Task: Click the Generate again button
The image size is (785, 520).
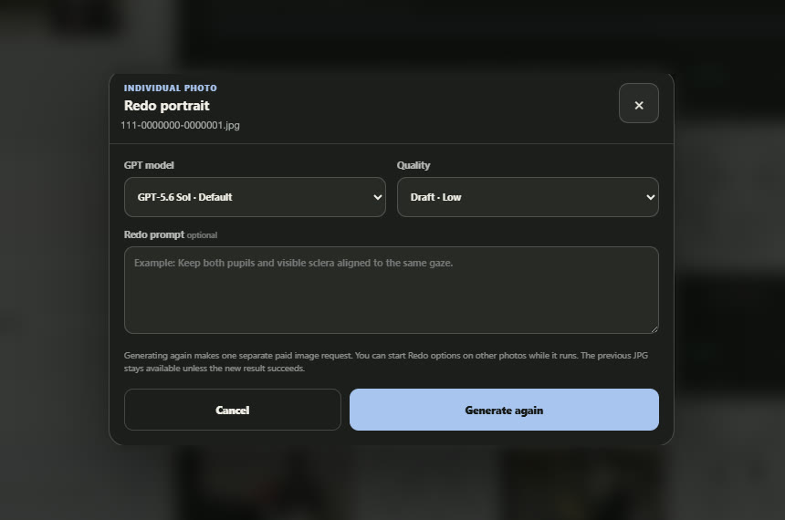Action: coord(504,410)
